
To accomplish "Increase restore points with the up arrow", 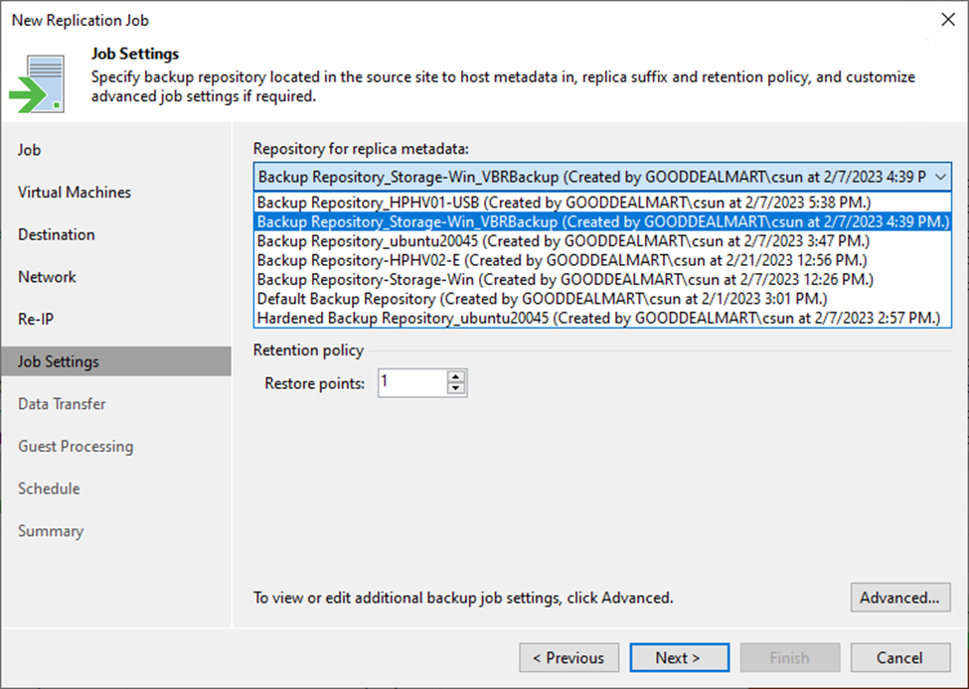I will click(x=455, y=376).
